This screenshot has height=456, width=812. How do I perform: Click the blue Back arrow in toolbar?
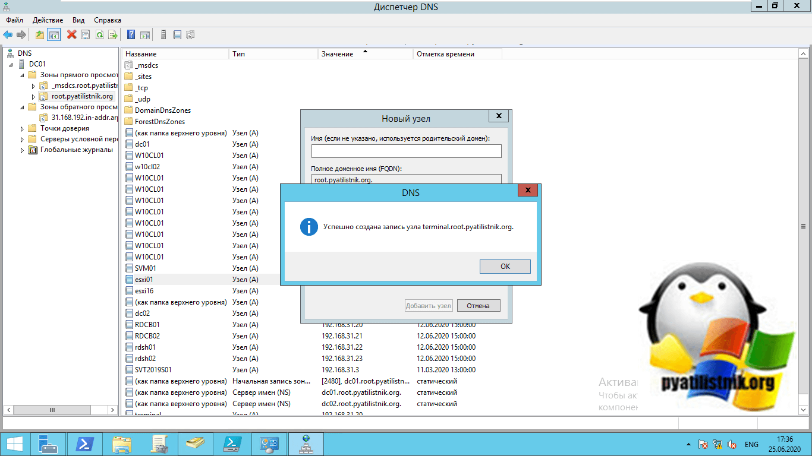click(x=8, y=35)
